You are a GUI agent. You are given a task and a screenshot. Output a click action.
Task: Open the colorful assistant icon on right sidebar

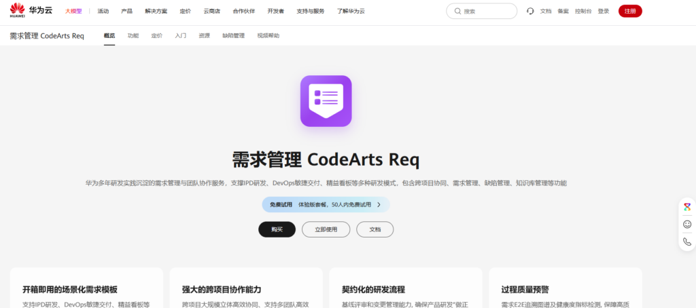[687, 207]
